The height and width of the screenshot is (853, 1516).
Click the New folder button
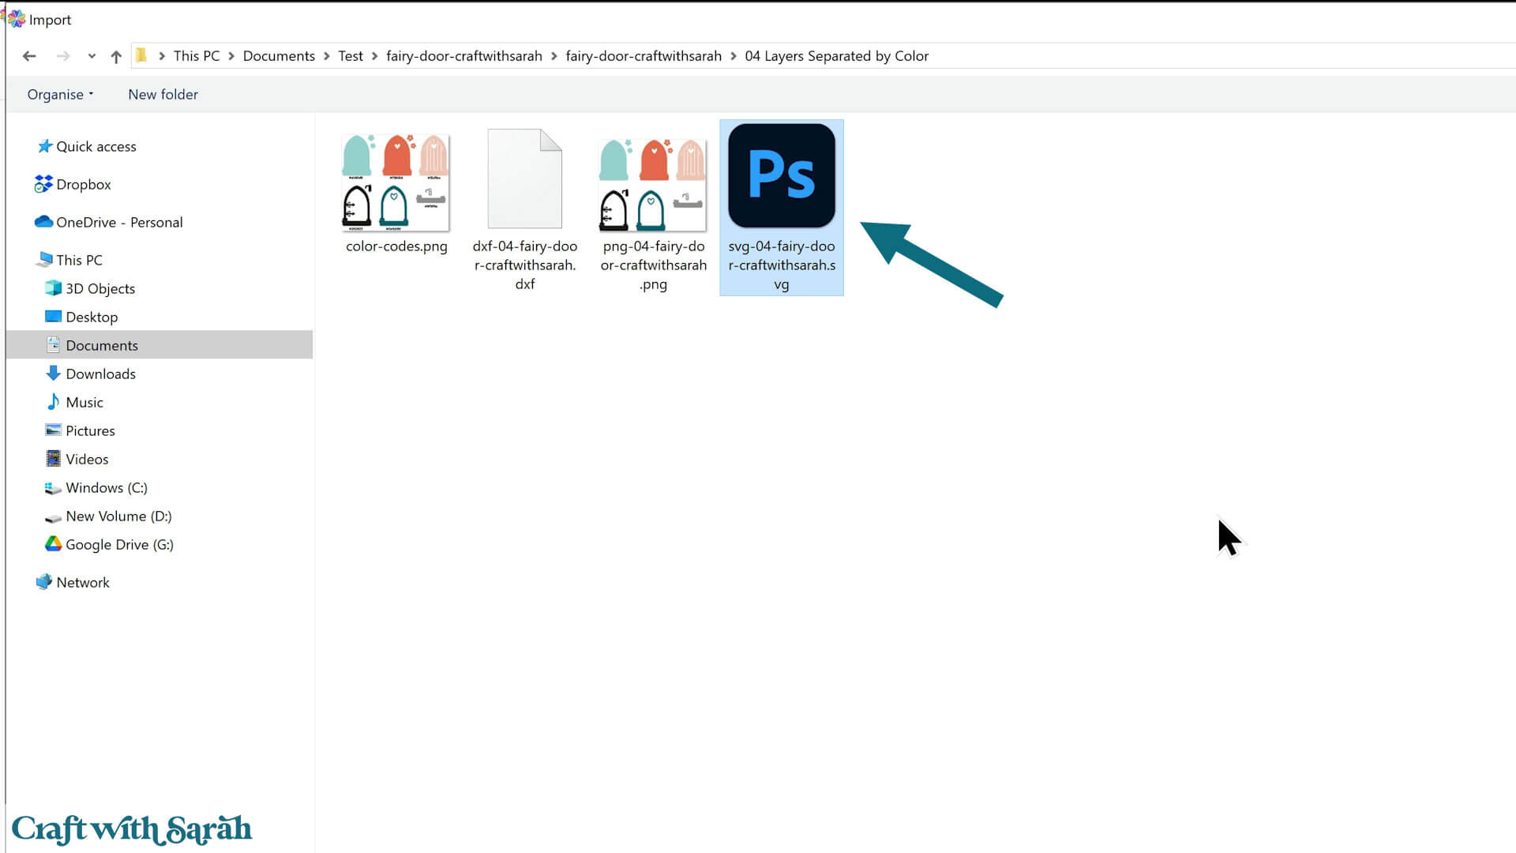click(163, 94)
